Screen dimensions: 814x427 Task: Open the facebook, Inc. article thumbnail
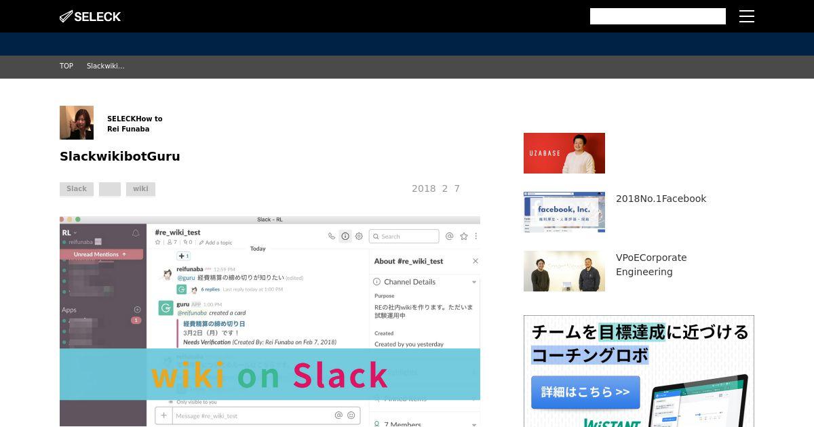click(x=564, y=212)
